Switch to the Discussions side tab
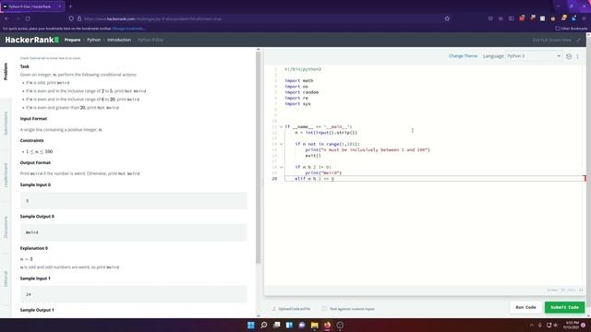591x332 pixels. [6, 227]
